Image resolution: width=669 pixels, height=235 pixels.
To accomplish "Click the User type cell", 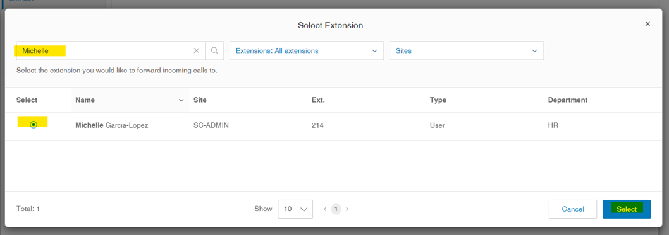I will coord(438,125).
